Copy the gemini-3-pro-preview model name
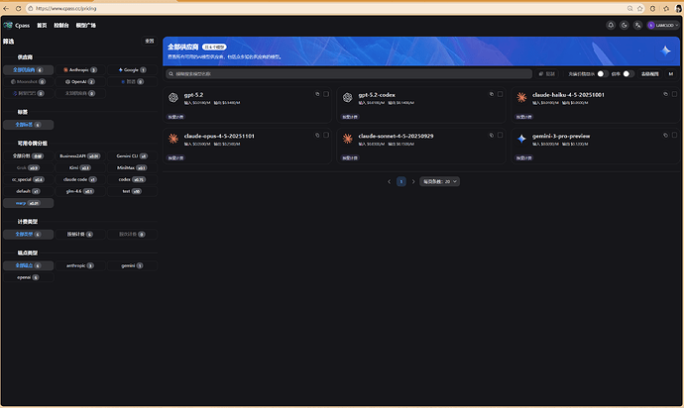Screen dimensions: 684x408 pyautogui.click(x=666, y=135)
